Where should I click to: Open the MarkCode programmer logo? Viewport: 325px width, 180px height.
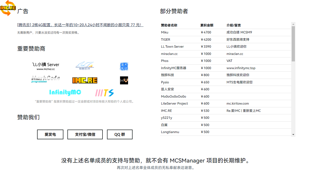(x=46, y=79)
